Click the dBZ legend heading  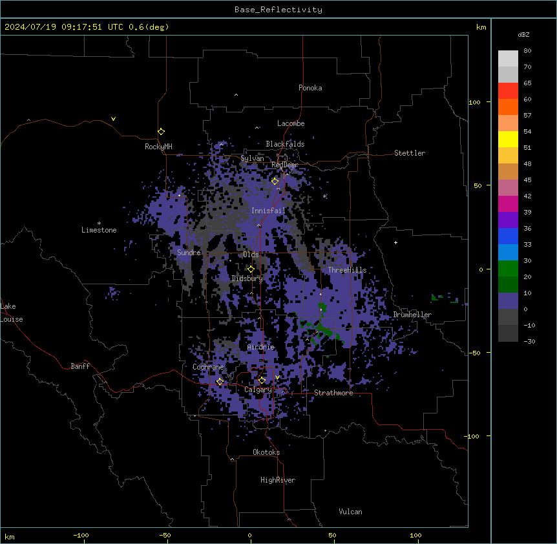click(x=523, y=34)
